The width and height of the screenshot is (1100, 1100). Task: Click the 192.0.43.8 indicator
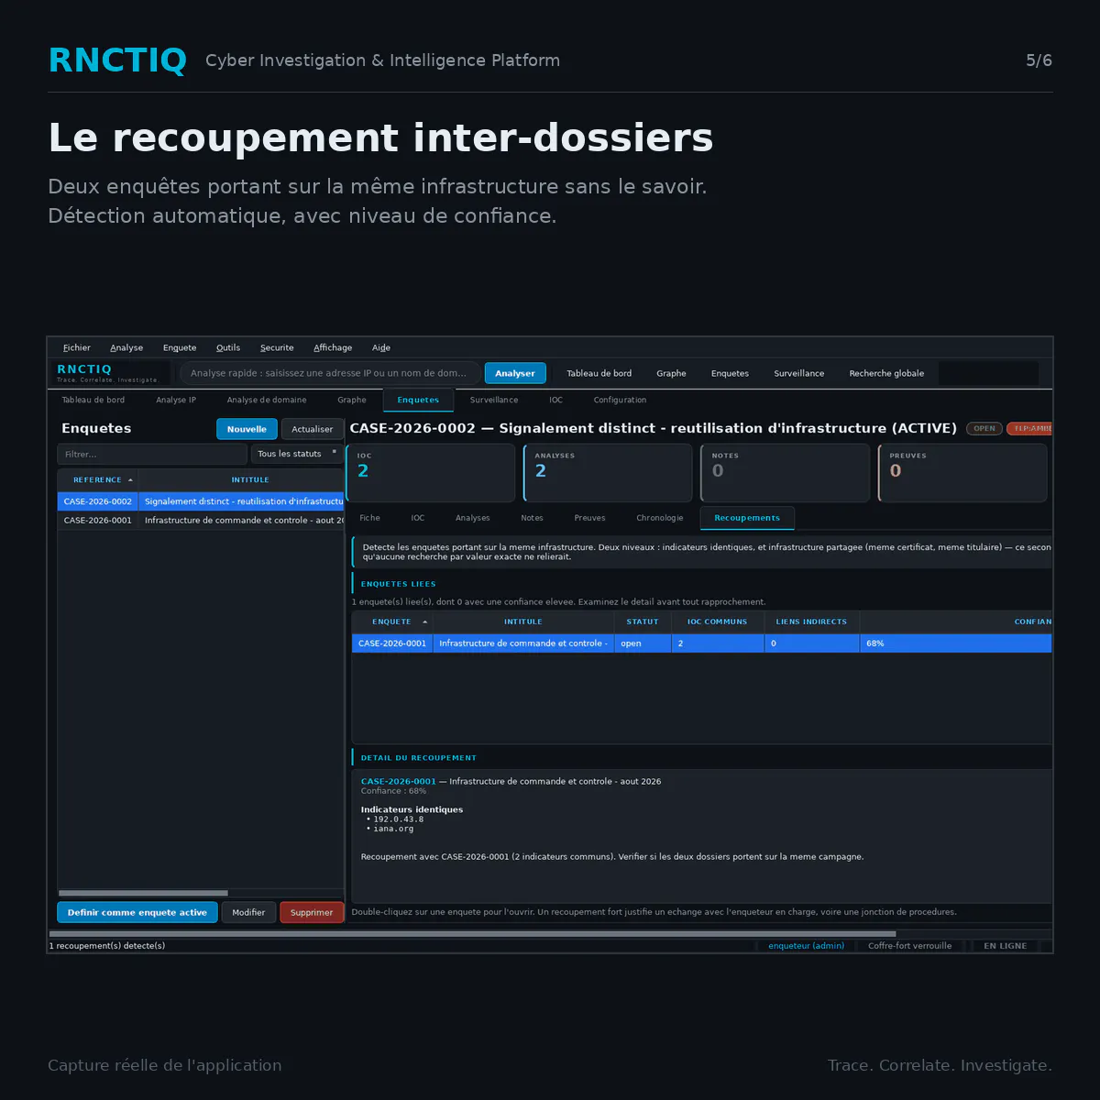[x=398, y=819]
